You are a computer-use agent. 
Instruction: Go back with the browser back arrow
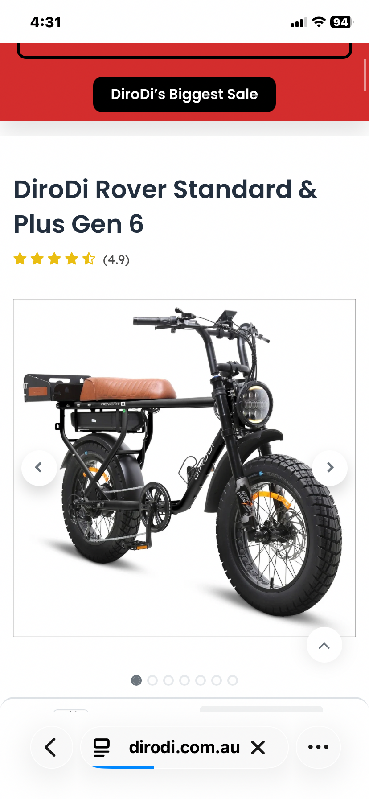click(51, 747)
